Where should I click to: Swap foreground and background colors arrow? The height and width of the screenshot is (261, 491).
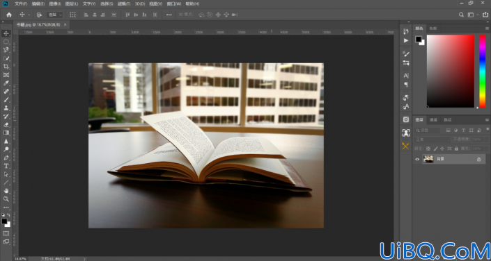pyautogui.click(x=8, y=214)
